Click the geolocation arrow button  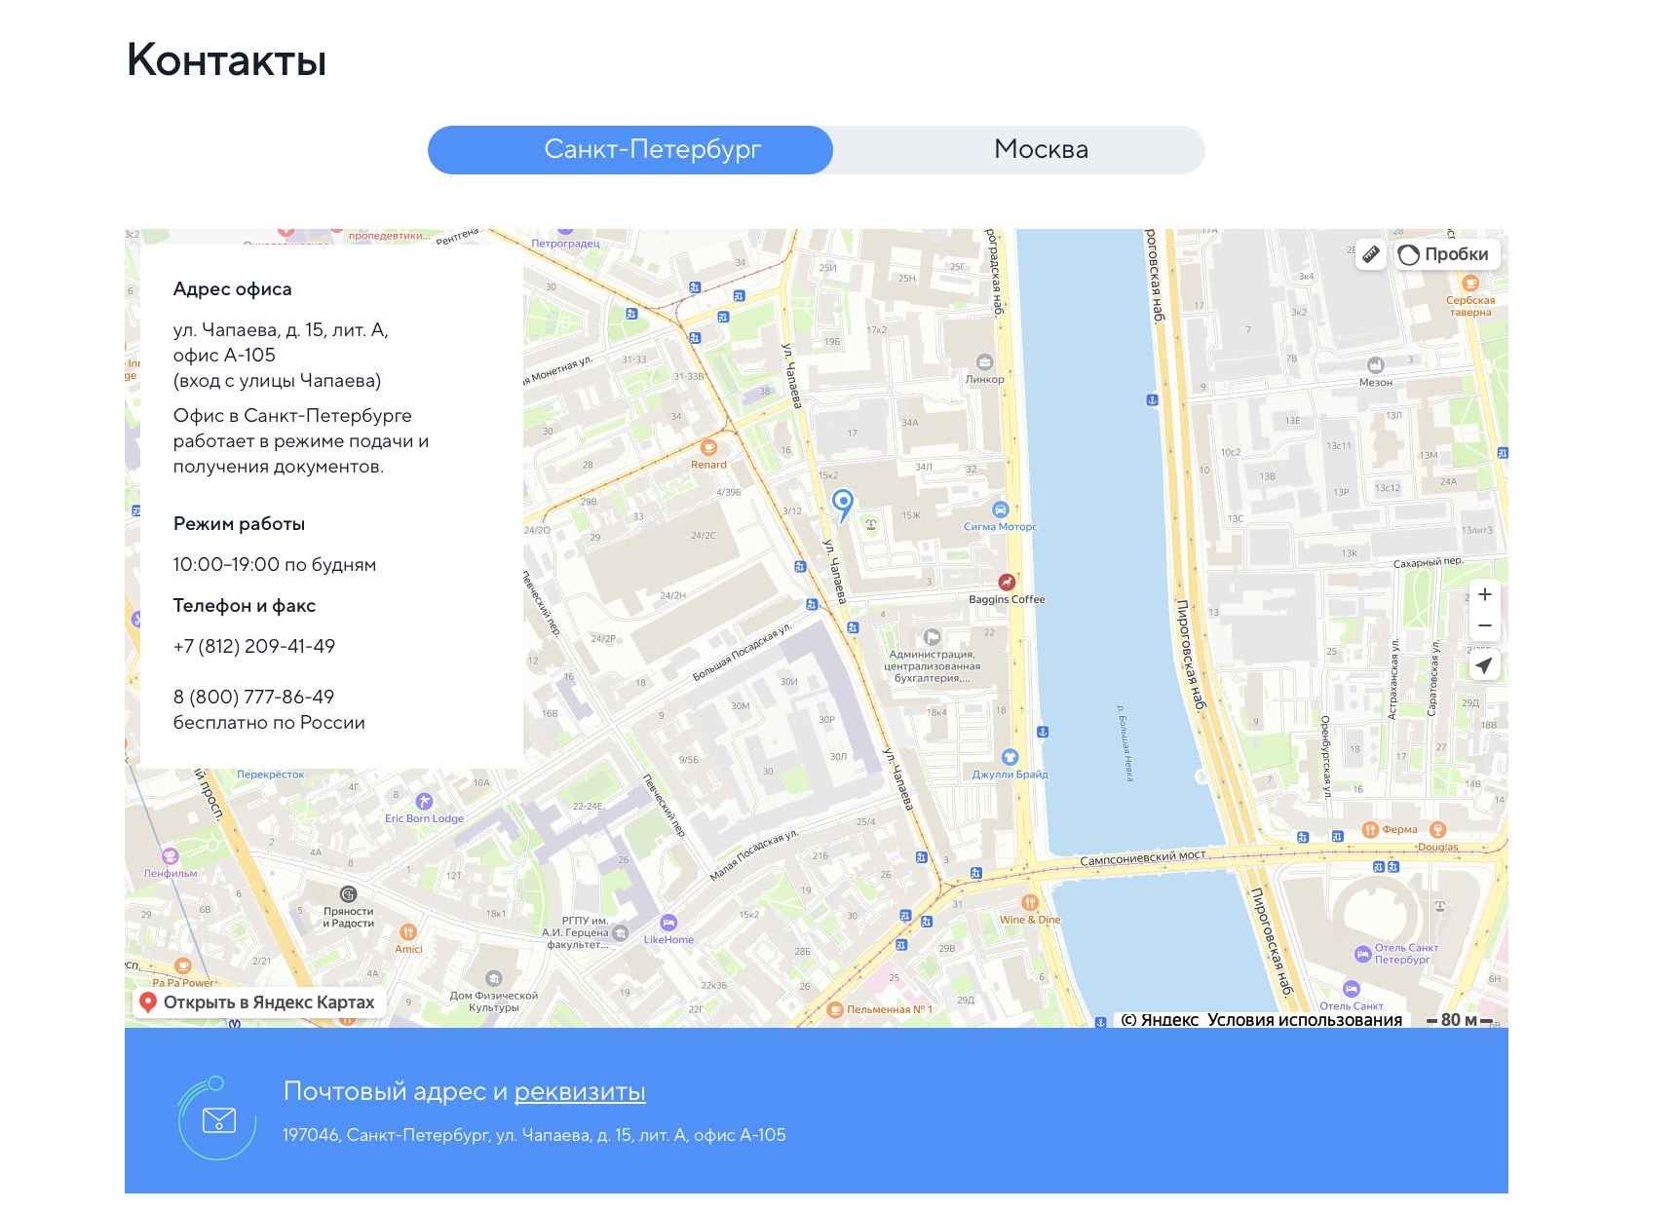pyautogui.click(x=1484, y=665)
